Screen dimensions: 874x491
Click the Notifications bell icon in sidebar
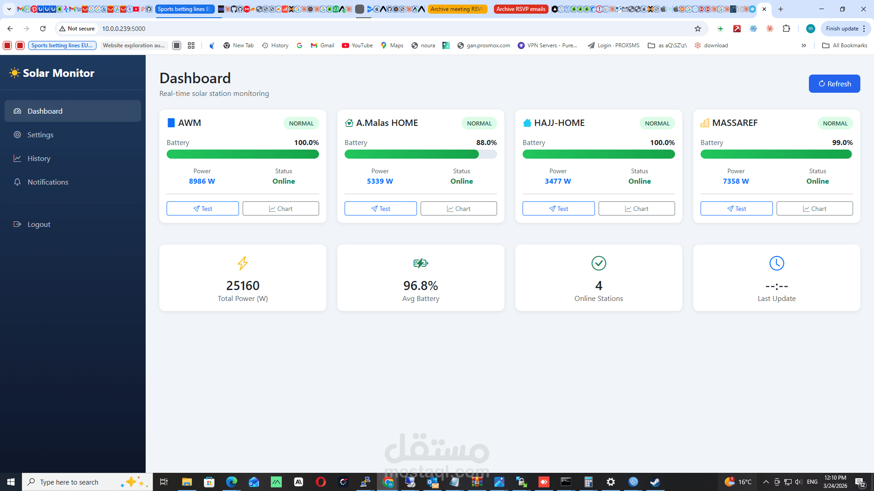pos(17,182)
